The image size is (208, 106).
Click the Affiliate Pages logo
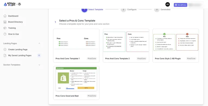pyautogui.click(x=9, y=4)
